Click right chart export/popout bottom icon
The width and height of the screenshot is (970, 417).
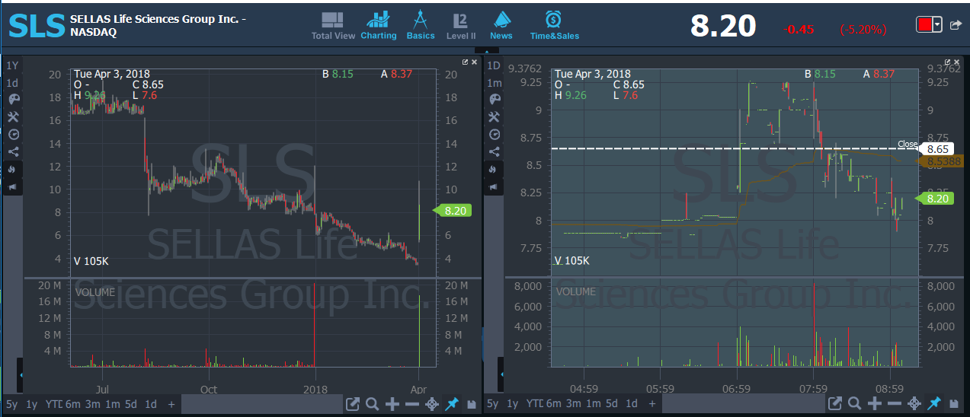835,404
